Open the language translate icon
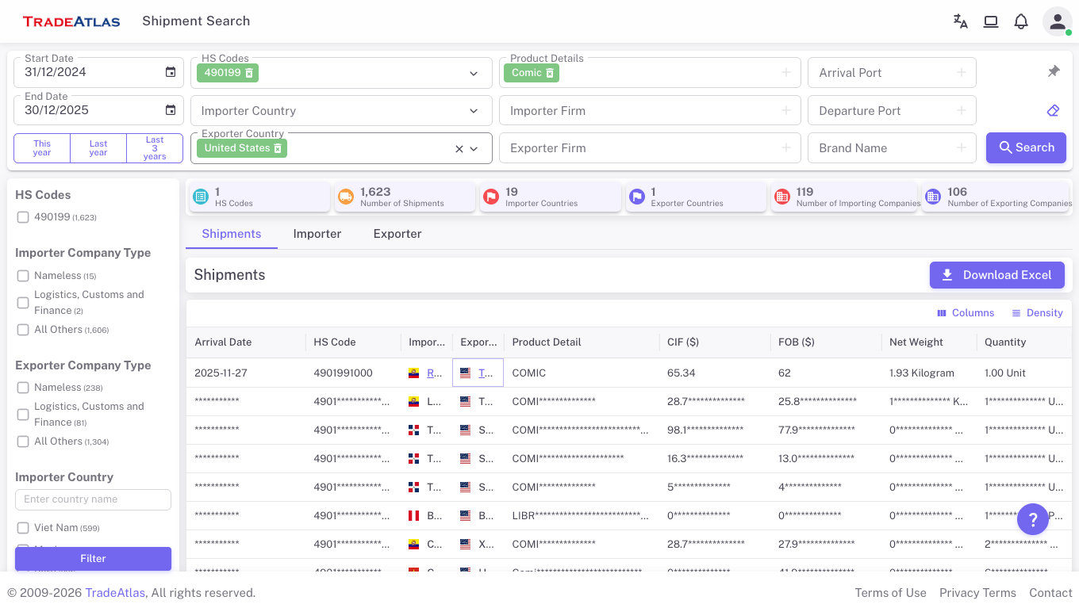1079x608 pixels. click(x=960, y=21)
